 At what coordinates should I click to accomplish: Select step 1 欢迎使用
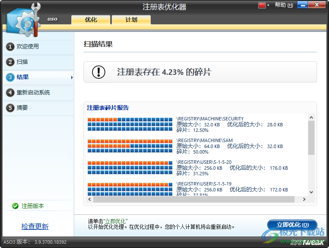click(x=38, y=46)
